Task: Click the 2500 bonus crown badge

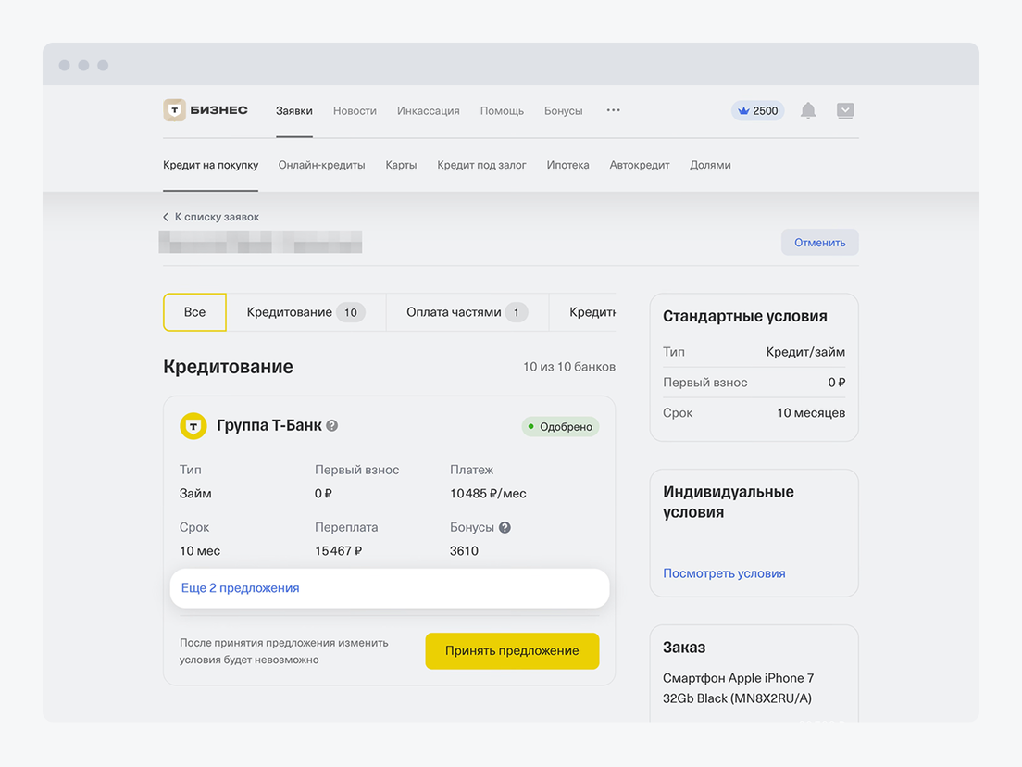Action: (757, 111)
